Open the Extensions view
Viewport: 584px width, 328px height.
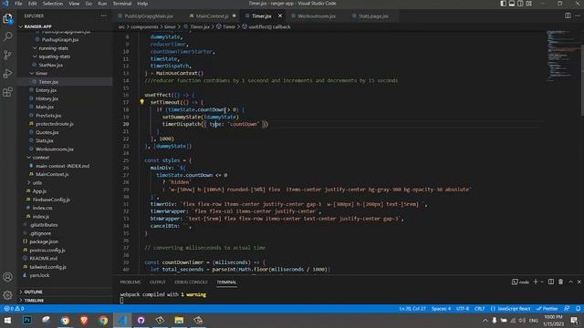(x=8, y=92)
